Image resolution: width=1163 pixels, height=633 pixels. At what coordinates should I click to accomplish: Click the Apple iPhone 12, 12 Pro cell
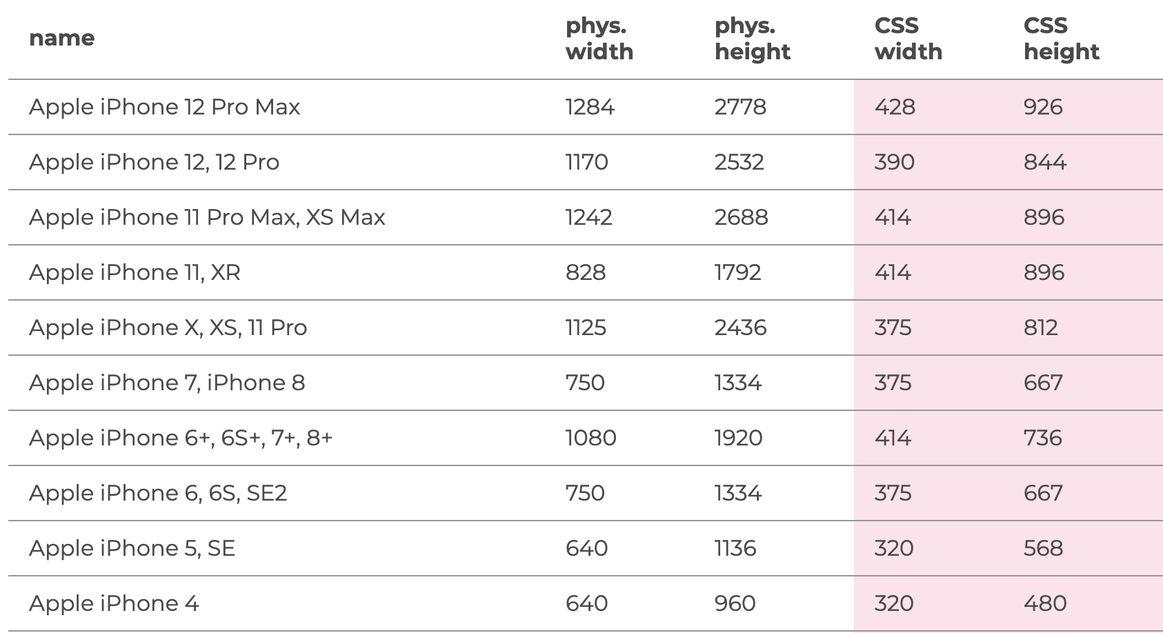pos(154,162)
